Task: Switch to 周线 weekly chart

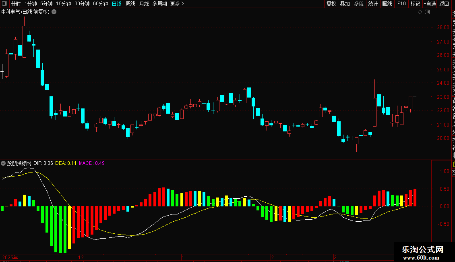Action: coord(130,4)
